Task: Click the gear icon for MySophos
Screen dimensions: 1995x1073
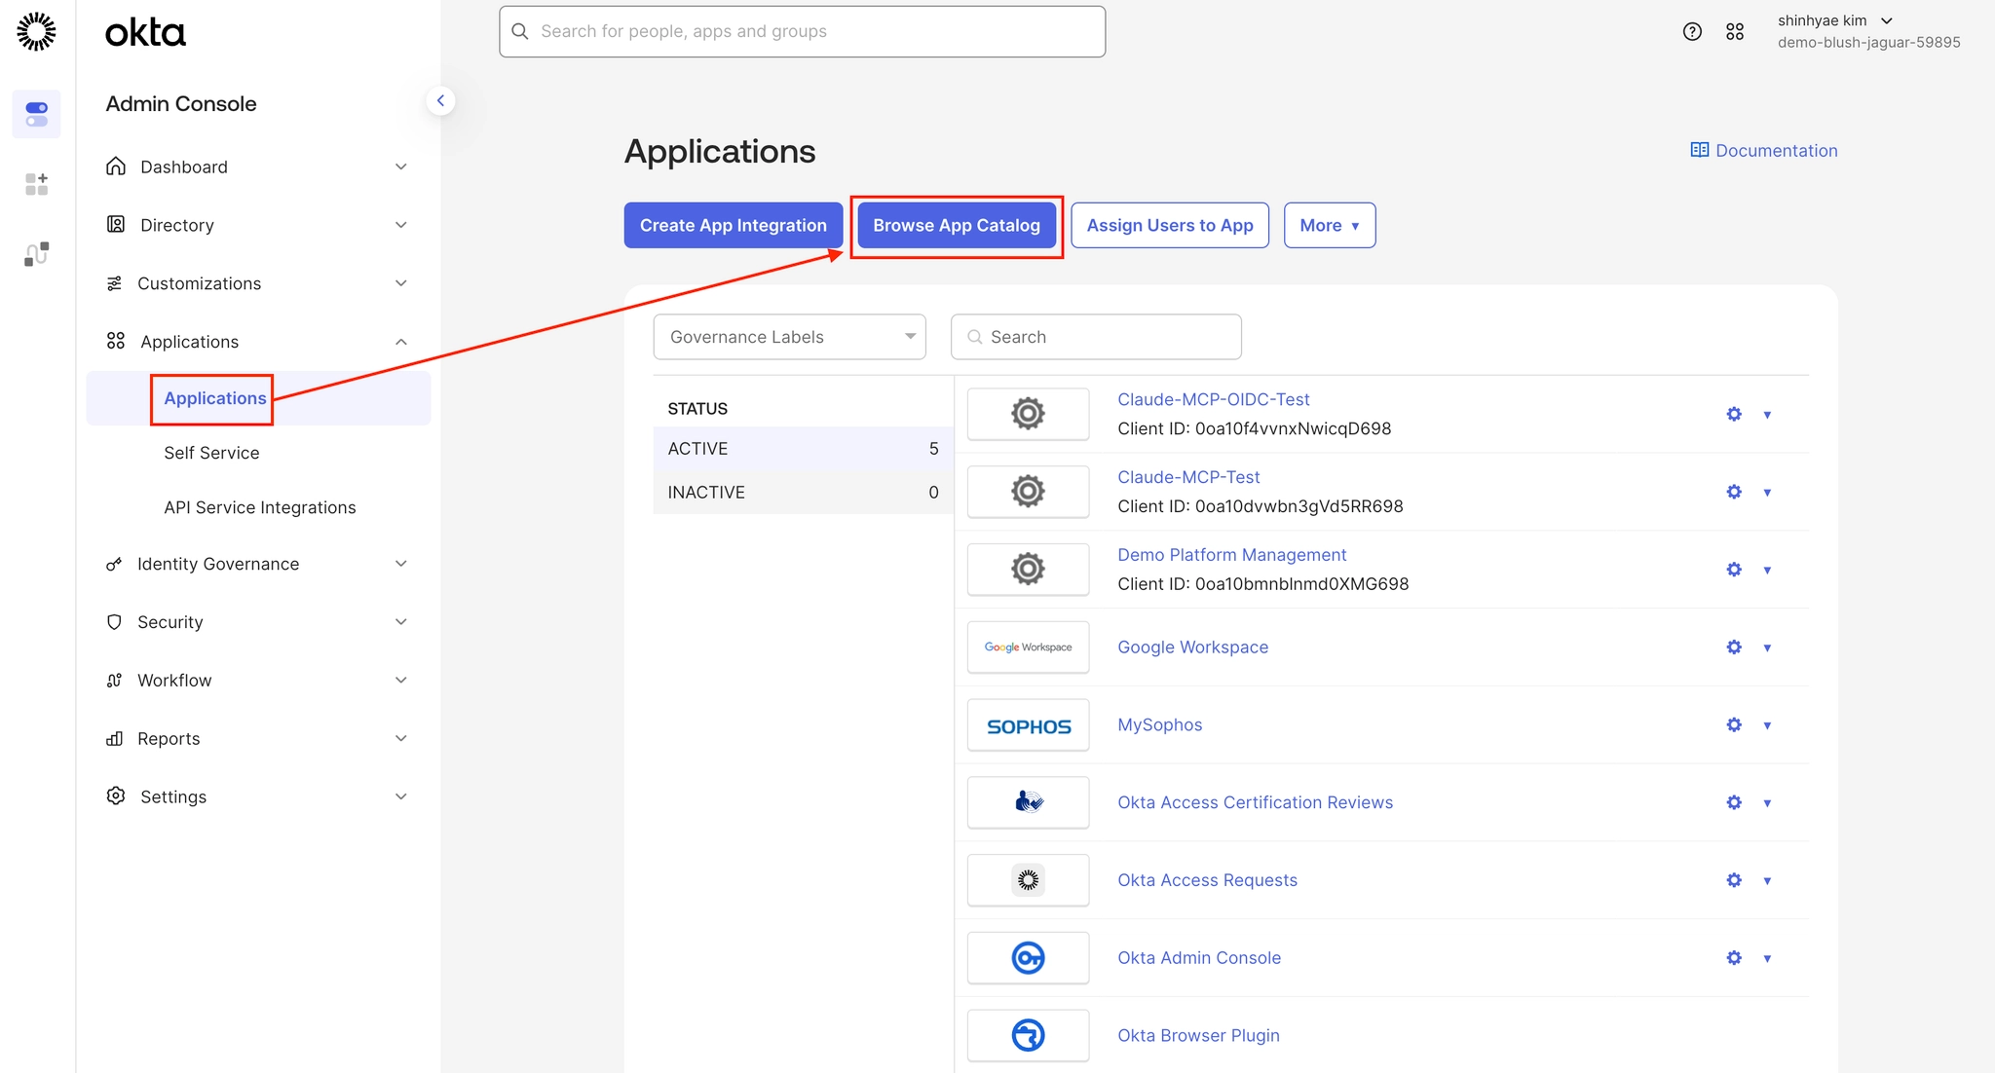Action: click(1734, 724)
